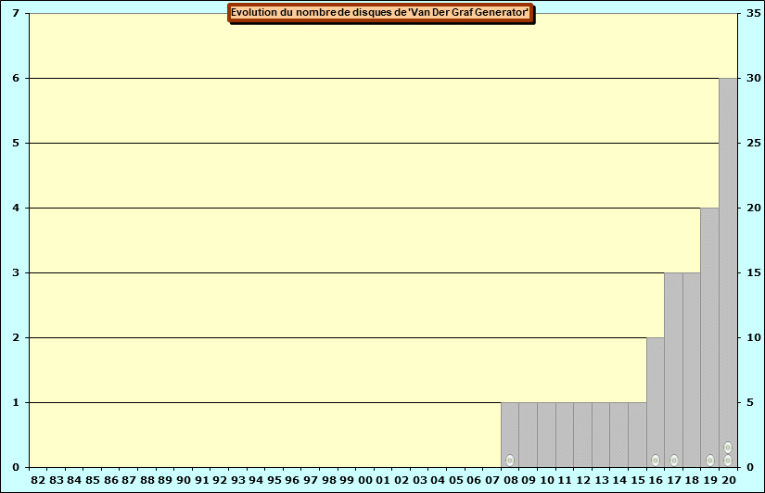Screen dimensions: 765x493
Task: Click the x-axis year label 91
Action: (x=201, y=480)
